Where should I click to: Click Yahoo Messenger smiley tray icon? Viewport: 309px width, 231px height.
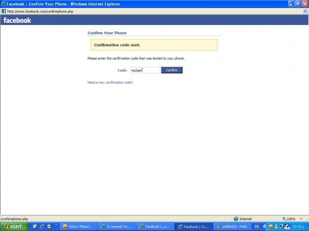271,226
